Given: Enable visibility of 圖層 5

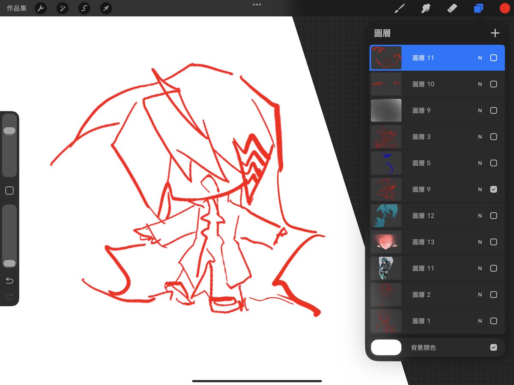Looking at the screenshot, I should 493,163.
